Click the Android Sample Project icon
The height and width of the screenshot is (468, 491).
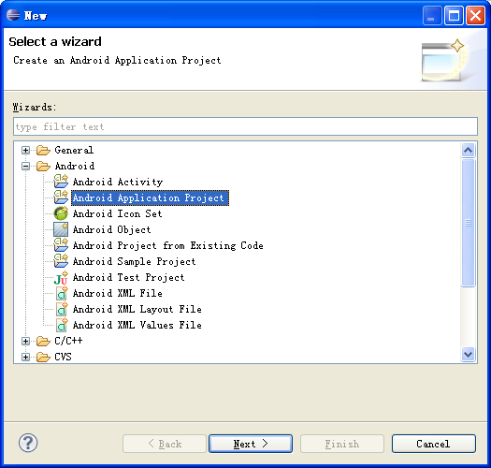[x=61, y=261]
